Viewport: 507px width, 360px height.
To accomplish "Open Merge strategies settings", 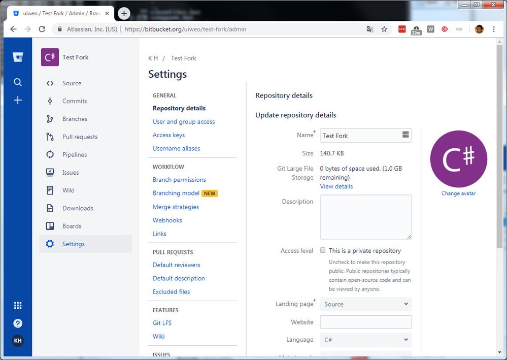I will [x=176, y=207].
